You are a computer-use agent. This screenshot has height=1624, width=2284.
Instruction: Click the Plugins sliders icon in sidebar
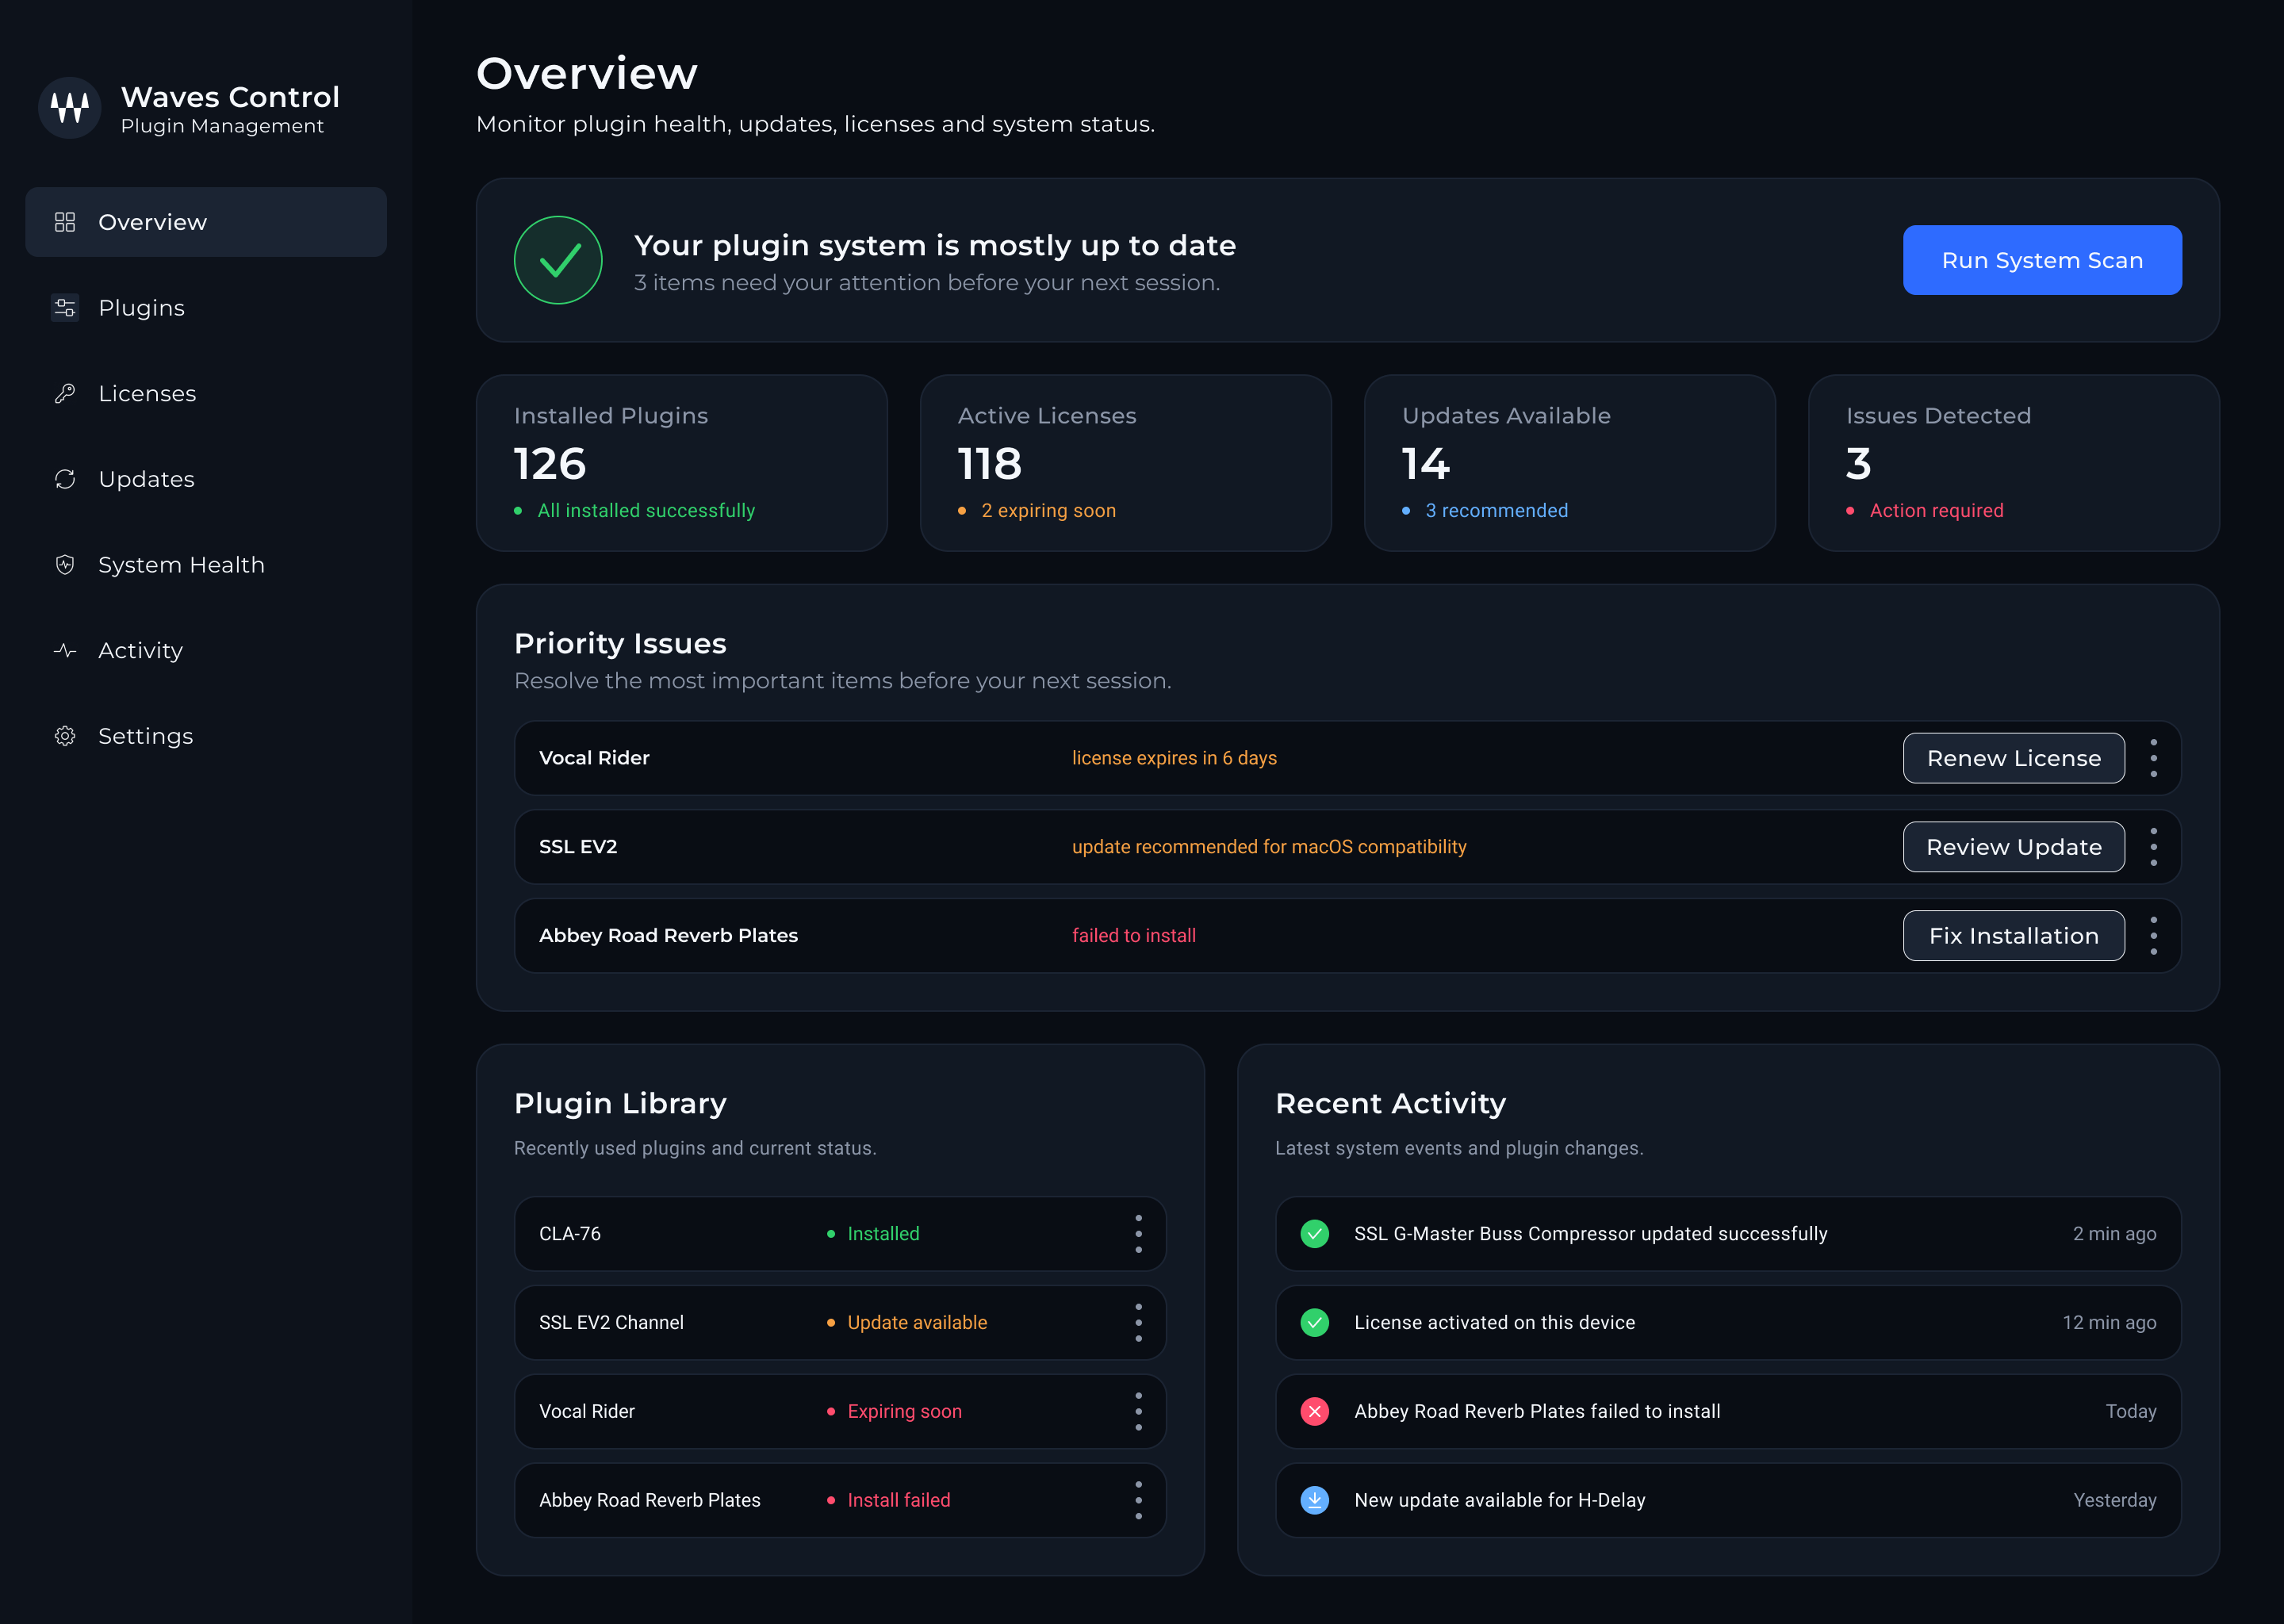pyautogui.click(x=65, y=308)
